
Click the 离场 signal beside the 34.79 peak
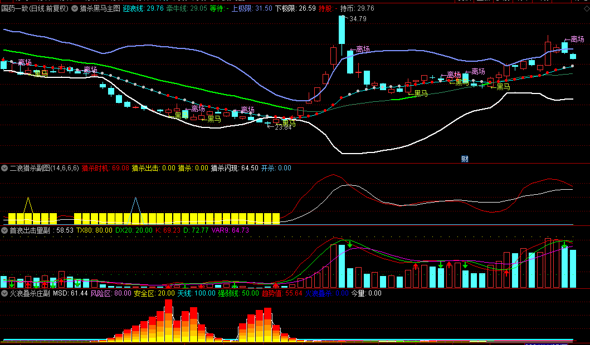click(360, 49)
